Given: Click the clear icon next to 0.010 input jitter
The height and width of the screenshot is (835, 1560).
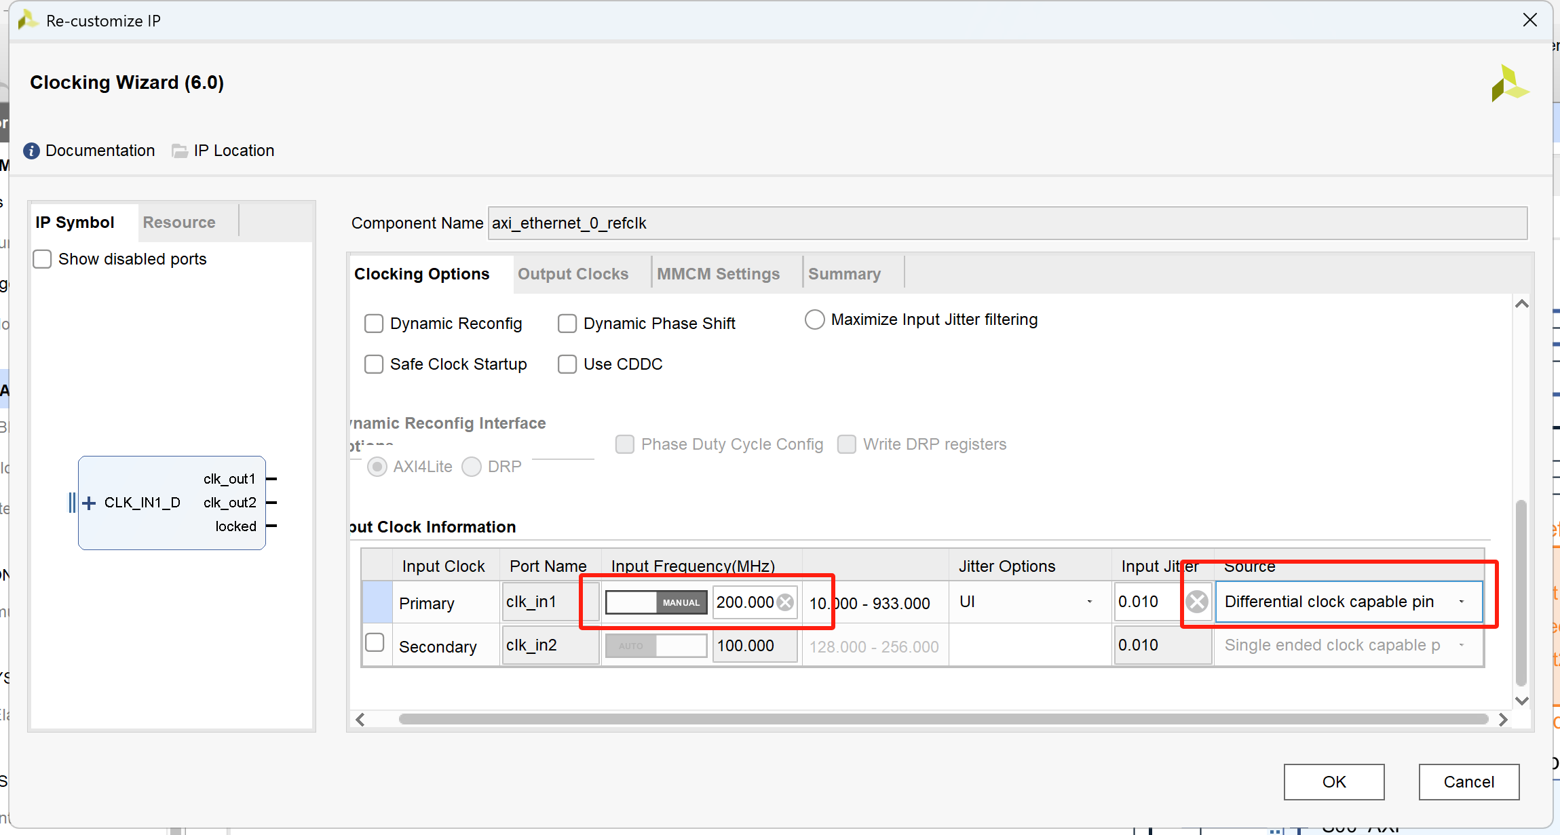Looking at the screenshot, I should click(x=1197, y=602).
